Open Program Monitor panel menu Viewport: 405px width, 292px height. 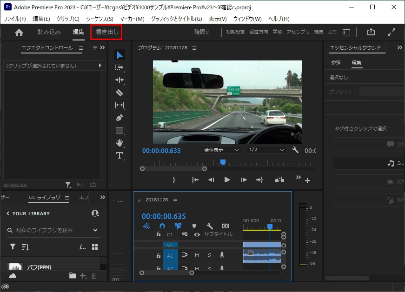pos(194,48)
